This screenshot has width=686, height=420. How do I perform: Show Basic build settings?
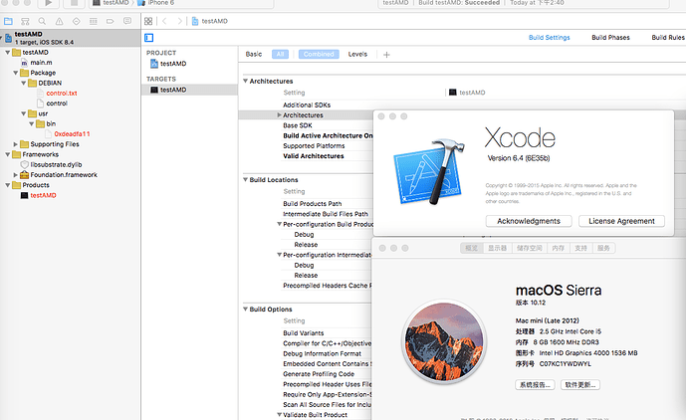(254, 55)
